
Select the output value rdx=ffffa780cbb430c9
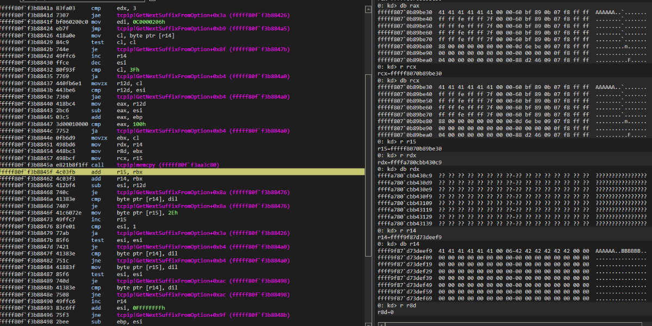pyautogui.click(x=410, y=162)
